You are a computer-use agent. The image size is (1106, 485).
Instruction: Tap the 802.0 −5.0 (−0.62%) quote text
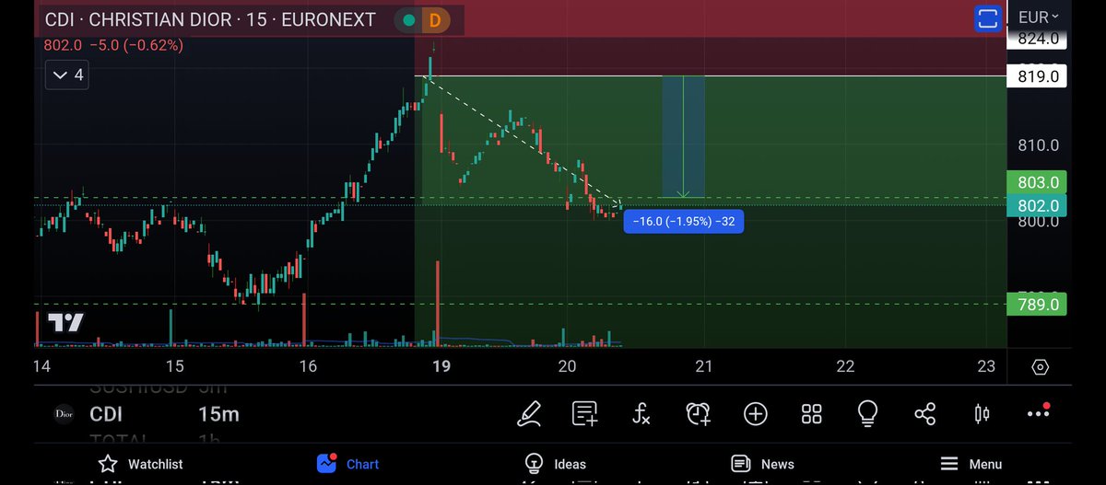[x=113, y=44]
